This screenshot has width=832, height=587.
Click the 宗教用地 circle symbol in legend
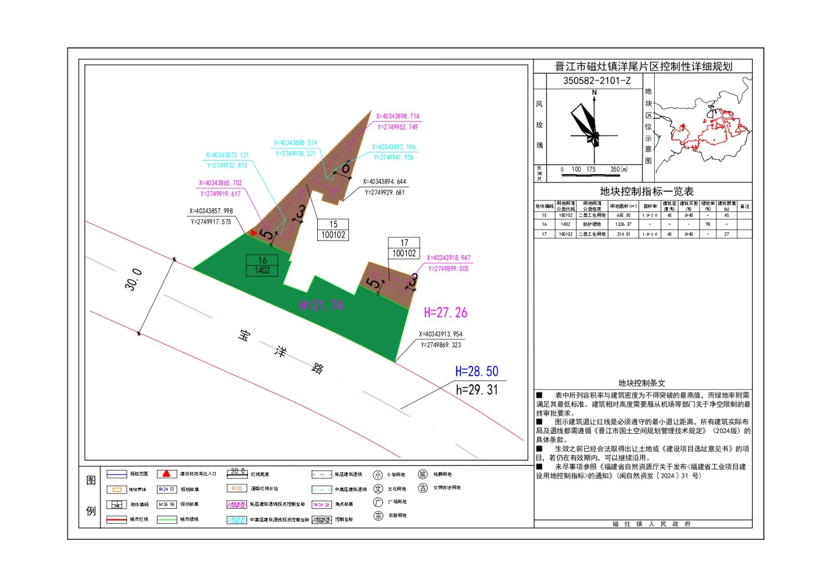pyautogui.click(x=378, y=516)
